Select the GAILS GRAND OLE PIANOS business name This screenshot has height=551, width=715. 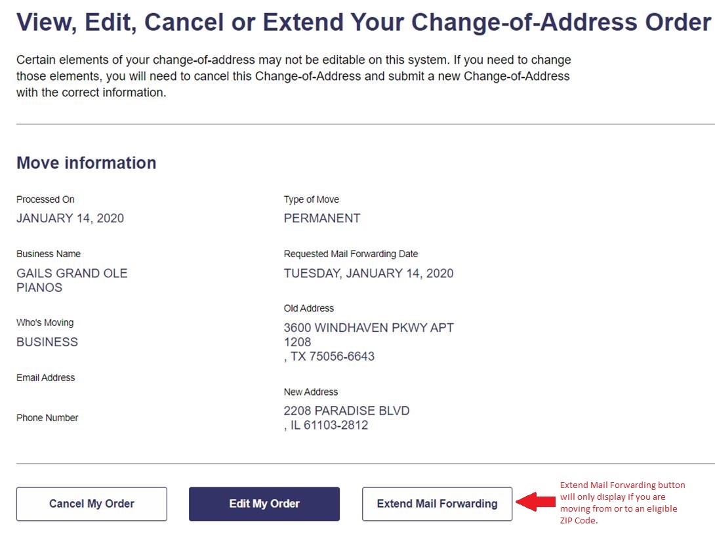(72, 280)
